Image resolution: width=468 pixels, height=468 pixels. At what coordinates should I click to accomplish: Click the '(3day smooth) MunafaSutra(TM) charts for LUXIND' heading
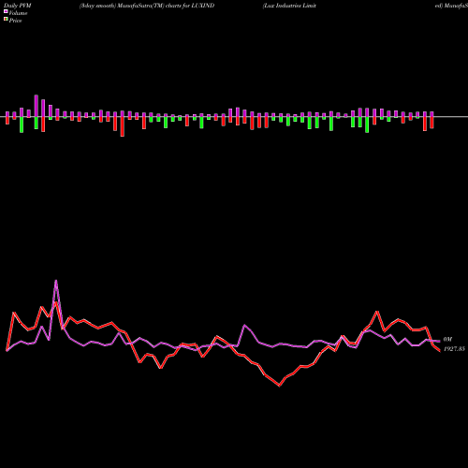147,6
